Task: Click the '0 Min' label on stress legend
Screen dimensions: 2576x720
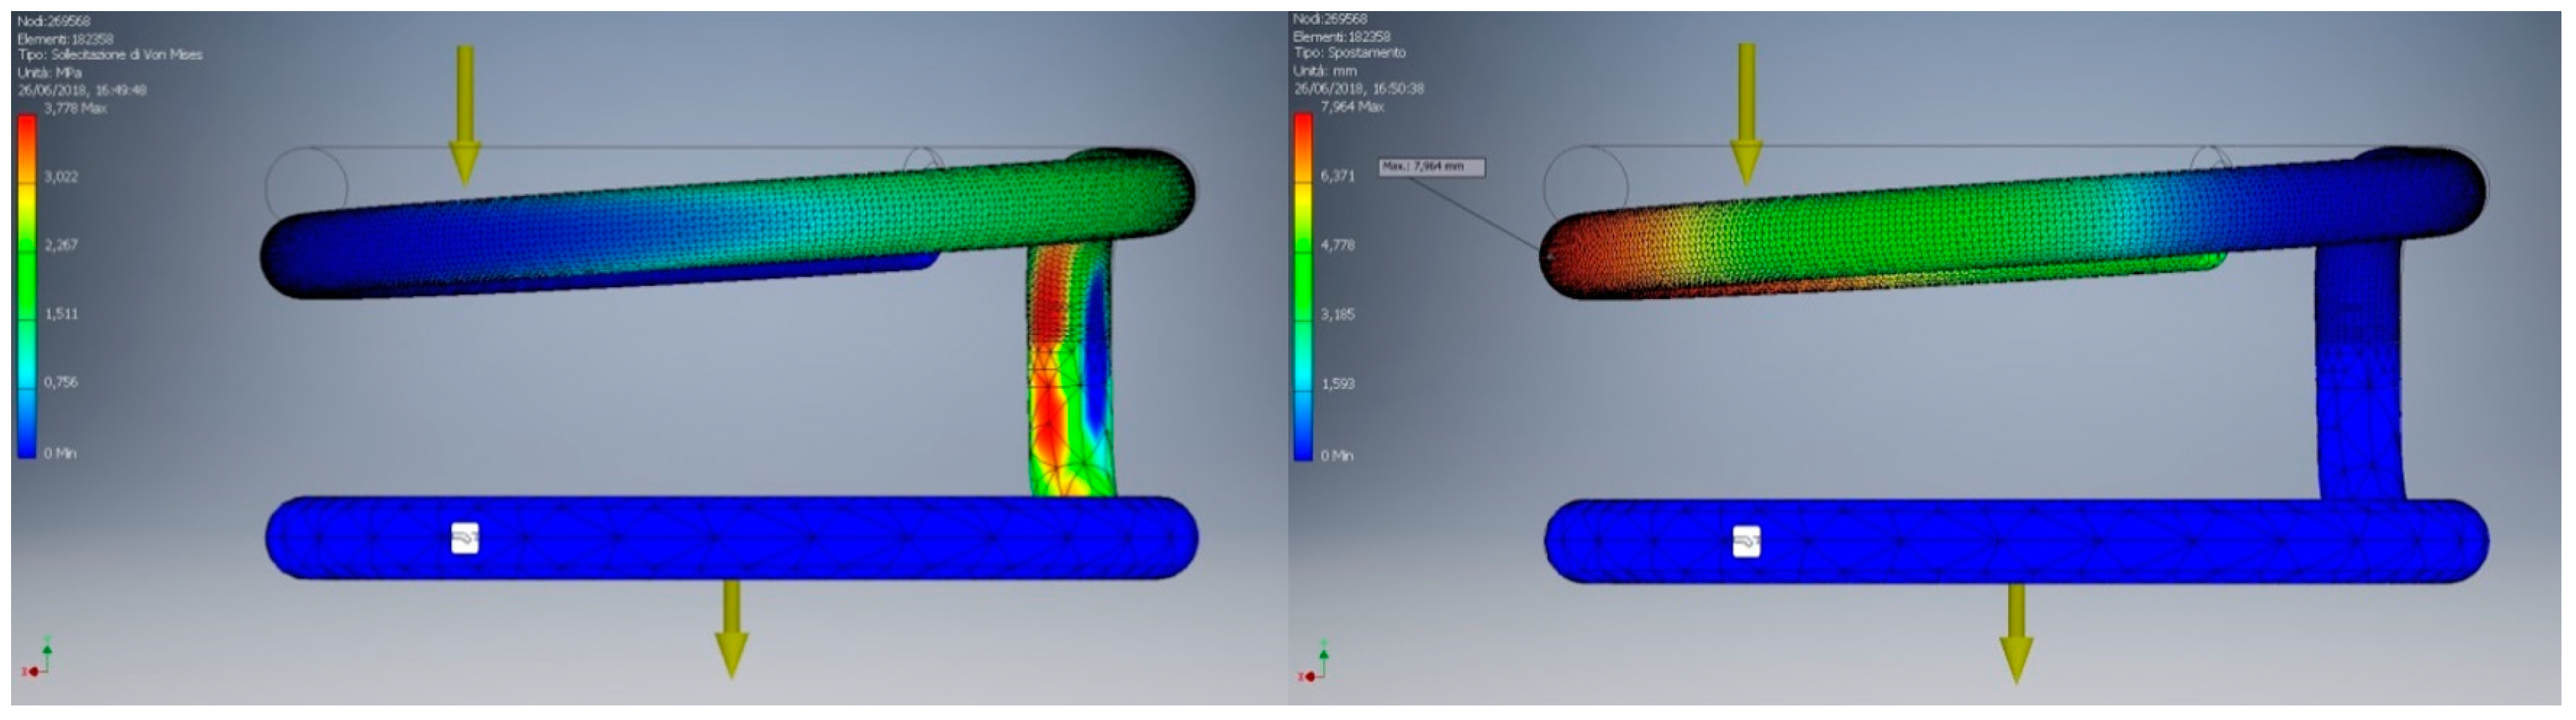Action: pos(60,453)
